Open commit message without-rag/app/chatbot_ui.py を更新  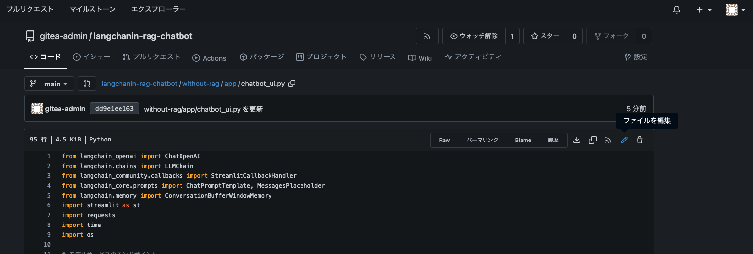[203, 109]
